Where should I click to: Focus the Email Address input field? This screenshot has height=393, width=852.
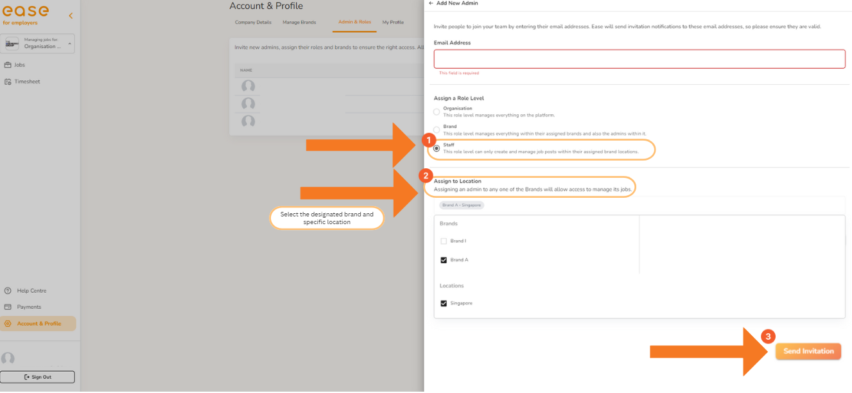click(x=639, y=58)
